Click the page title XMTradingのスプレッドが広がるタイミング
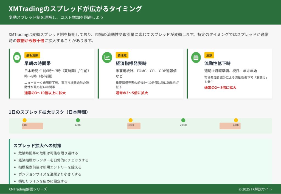Image resolution: width=281 pixels, height=194 pixels. [x=75, y=9]
